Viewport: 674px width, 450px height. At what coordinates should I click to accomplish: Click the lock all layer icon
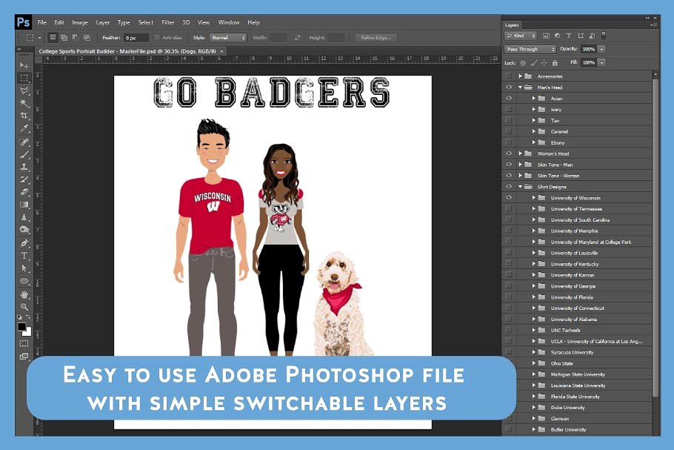point(555,63)
